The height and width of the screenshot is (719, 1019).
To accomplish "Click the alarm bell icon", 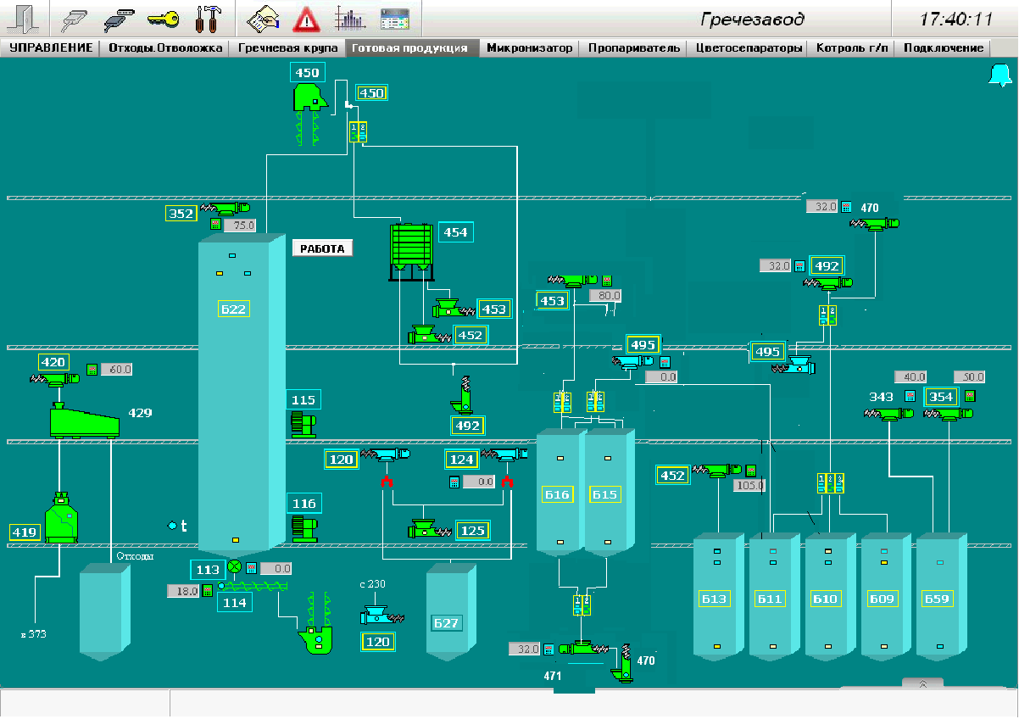I will [1000, 75].
